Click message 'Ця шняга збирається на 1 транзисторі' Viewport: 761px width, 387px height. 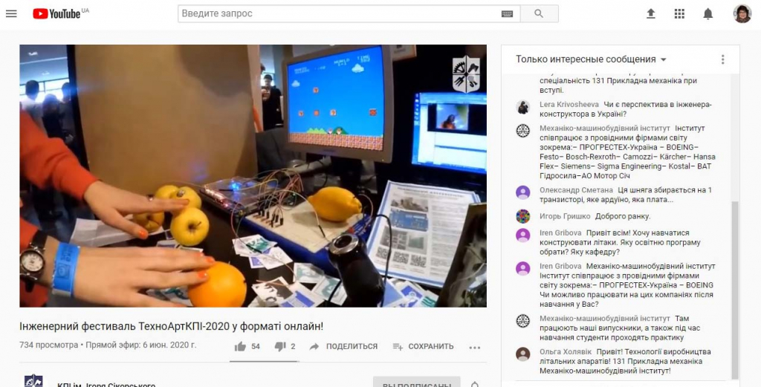[626, 195]
